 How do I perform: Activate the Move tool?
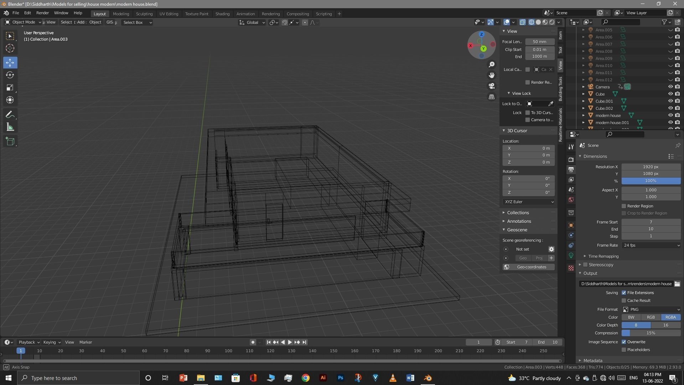click(10, 62)
